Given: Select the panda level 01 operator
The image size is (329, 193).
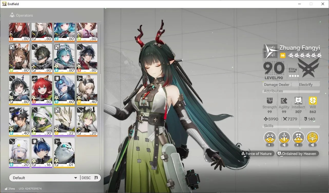Looking at the screenshot, I should [64, 153].
